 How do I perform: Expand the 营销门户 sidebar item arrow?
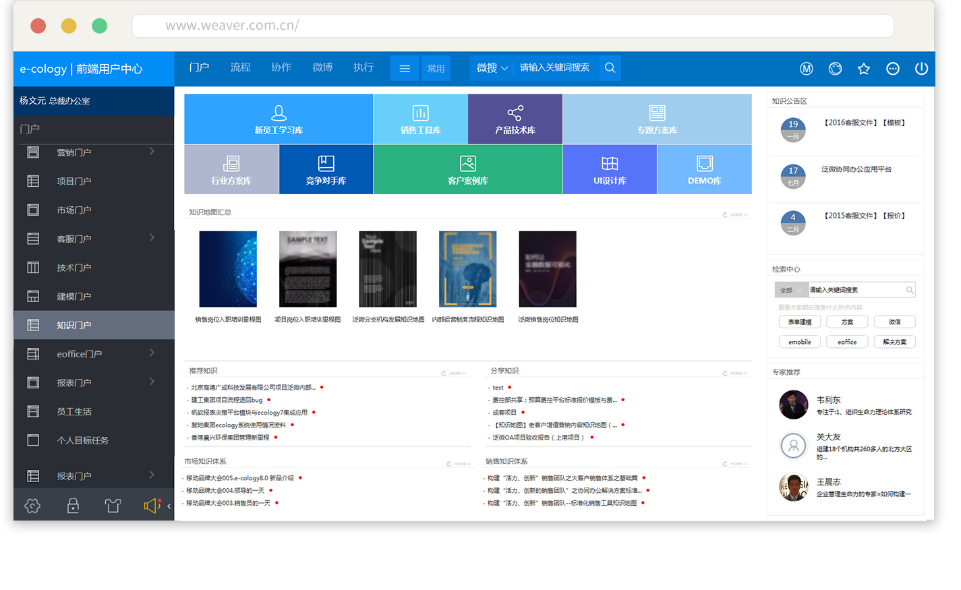click(152, 151)
